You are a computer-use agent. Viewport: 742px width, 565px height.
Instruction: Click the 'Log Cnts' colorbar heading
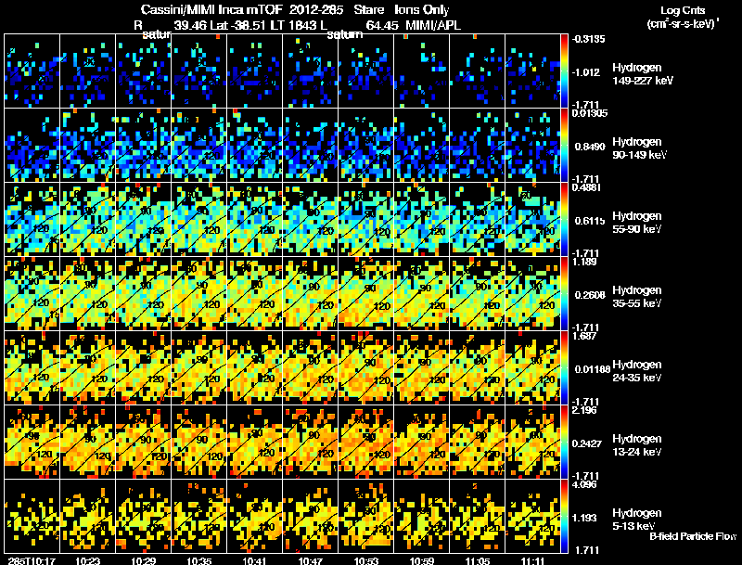(x=683, y=10)
